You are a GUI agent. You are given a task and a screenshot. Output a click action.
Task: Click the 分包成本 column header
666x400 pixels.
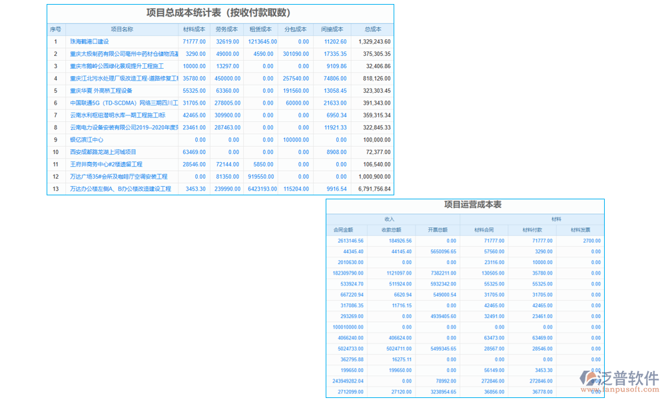pos(295,29)
